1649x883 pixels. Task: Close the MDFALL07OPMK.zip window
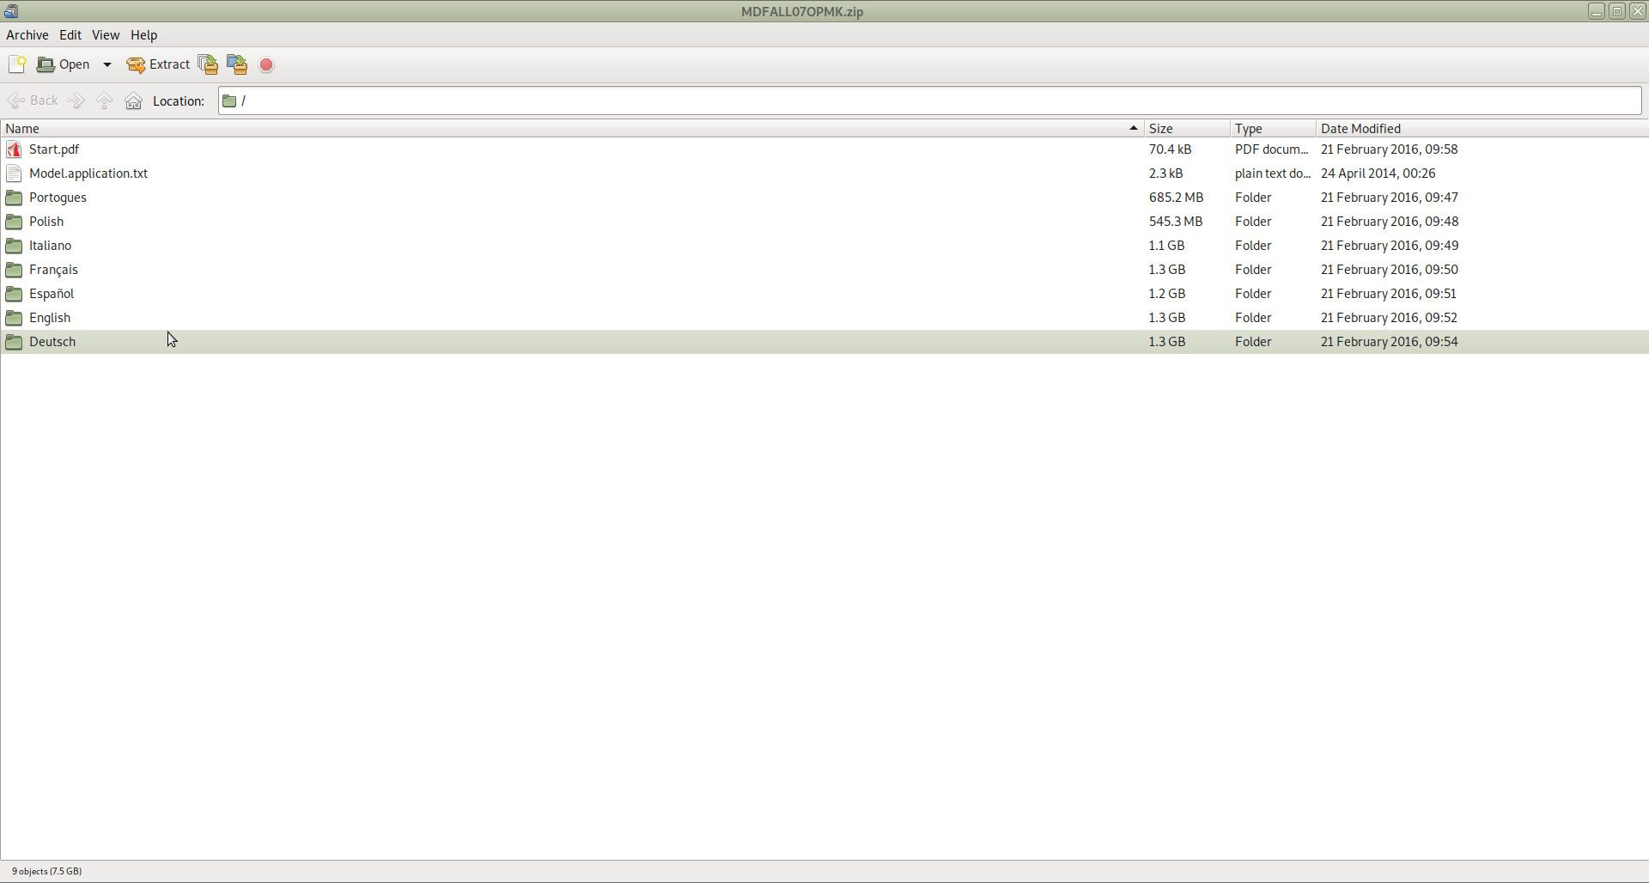pos(1638,11)
